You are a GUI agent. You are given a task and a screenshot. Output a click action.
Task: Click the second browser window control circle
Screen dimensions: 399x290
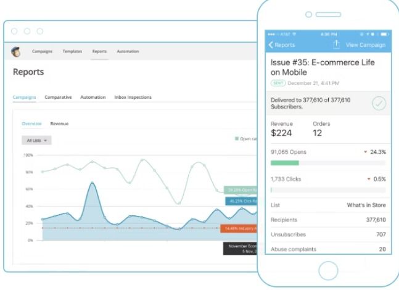[x=27, y=31]
